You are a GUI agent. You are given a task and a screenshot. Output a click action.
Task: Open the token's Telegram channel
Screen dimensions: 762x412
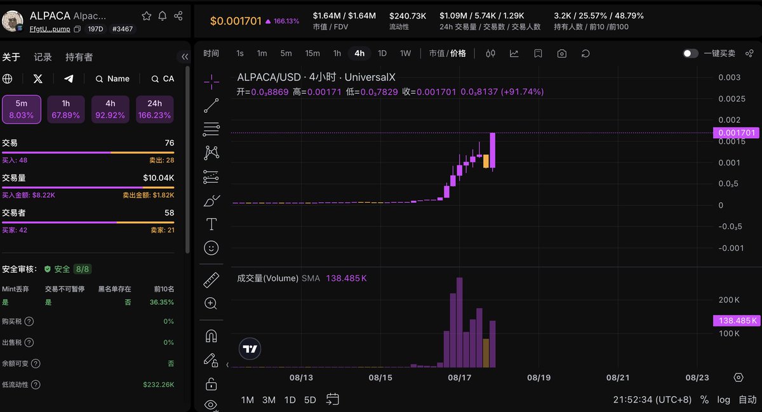tap(69, 79)
